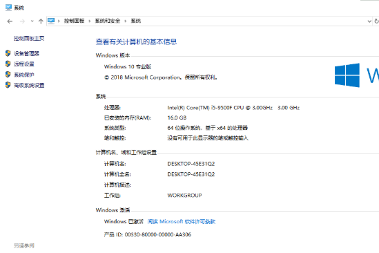Click the workgroup value WORKGROUP
Image resolution: width=379 pixels, height=253 pixels.
[x=184, y=196]
